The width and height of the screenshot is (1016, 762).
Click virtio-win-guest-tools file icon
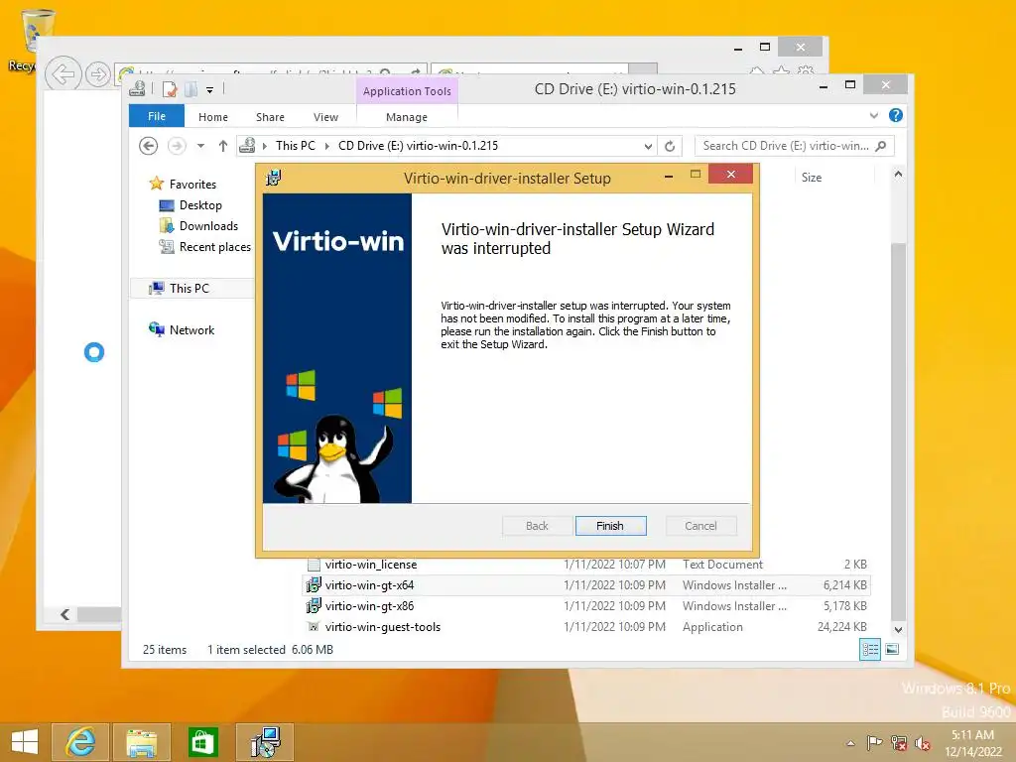tap(314, 627)
